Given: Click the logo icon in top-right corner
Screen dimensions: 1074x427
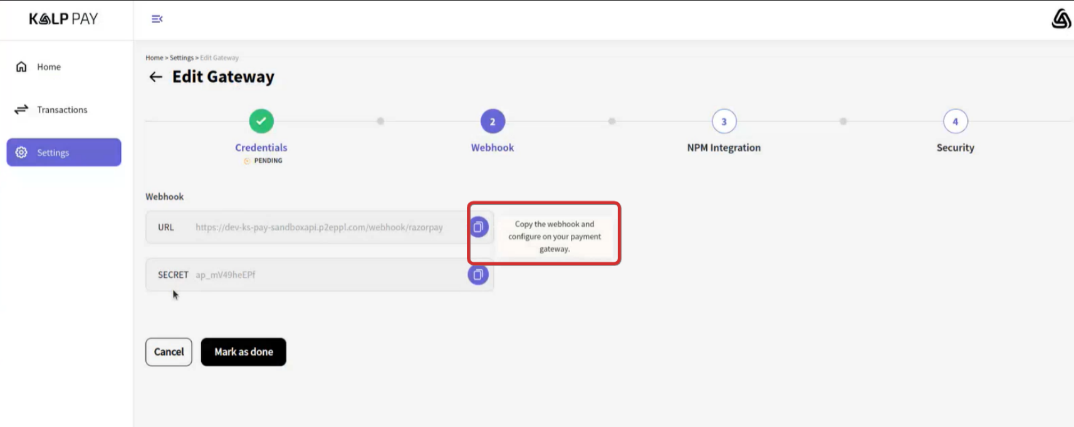Looking at the screenshot, I should click(x=1060, y=19).
